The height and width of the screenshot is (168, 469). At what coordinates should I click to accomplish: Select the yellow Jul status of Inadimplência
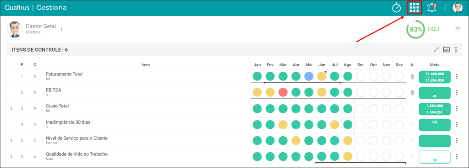335,125
